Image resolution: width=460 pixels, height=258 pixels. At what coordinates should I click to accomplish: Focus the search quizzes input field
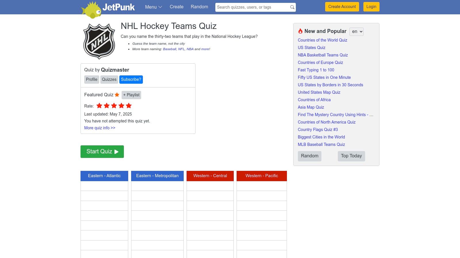[252, 7]
